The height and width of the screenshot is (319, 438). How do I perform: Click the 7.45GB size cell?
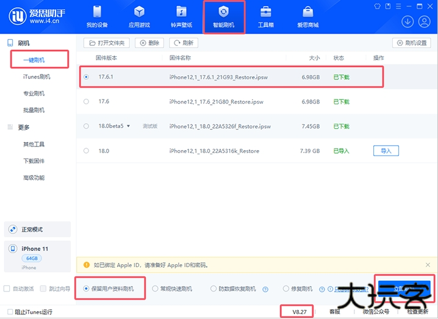pos(311,126)
